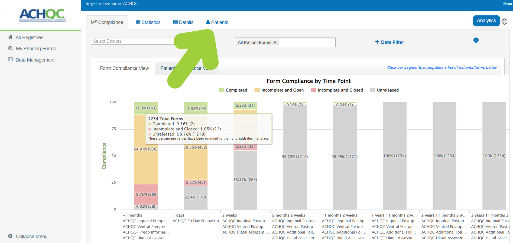Add a Date Filter
Screen dimensions: 513x243
coord(389,42)
